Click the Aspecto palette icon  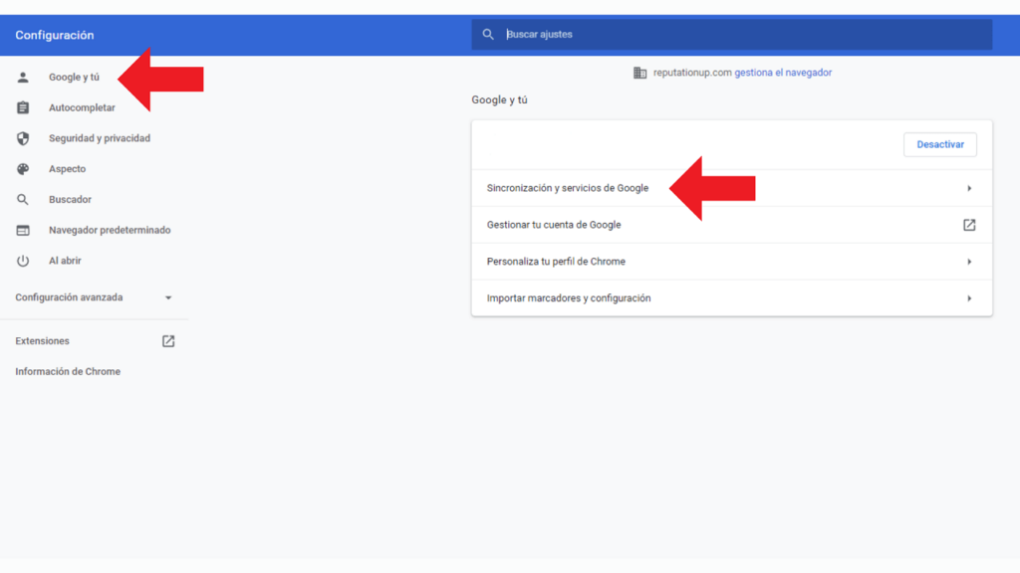(23, 168)
